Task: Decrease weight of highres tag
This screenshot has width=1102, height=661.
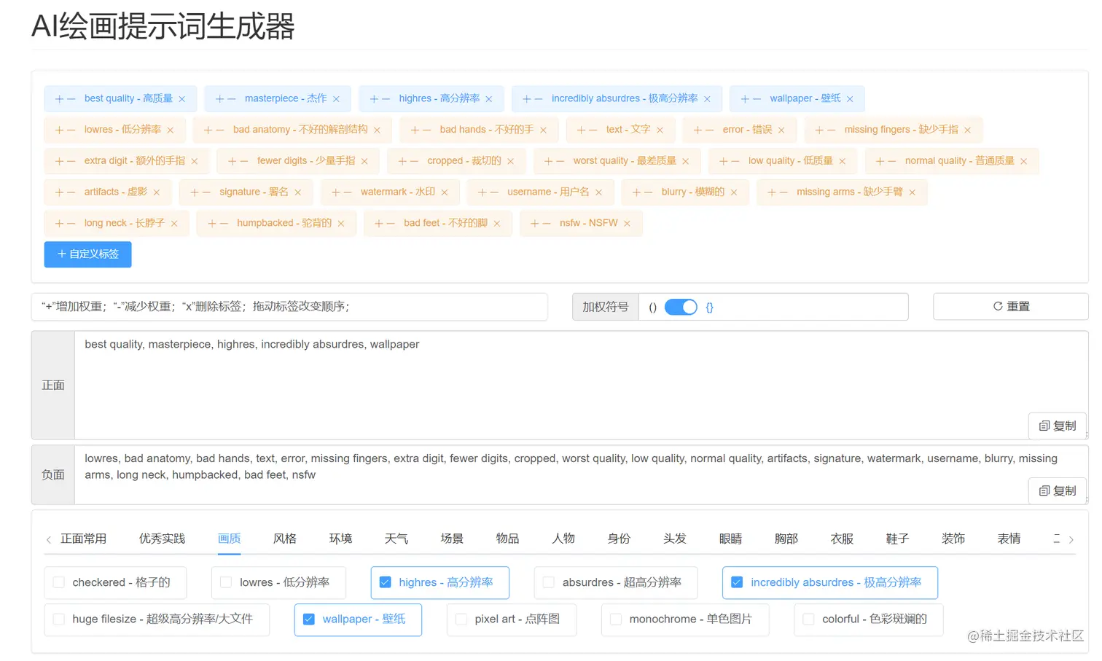Action: [x=386, y=99]
